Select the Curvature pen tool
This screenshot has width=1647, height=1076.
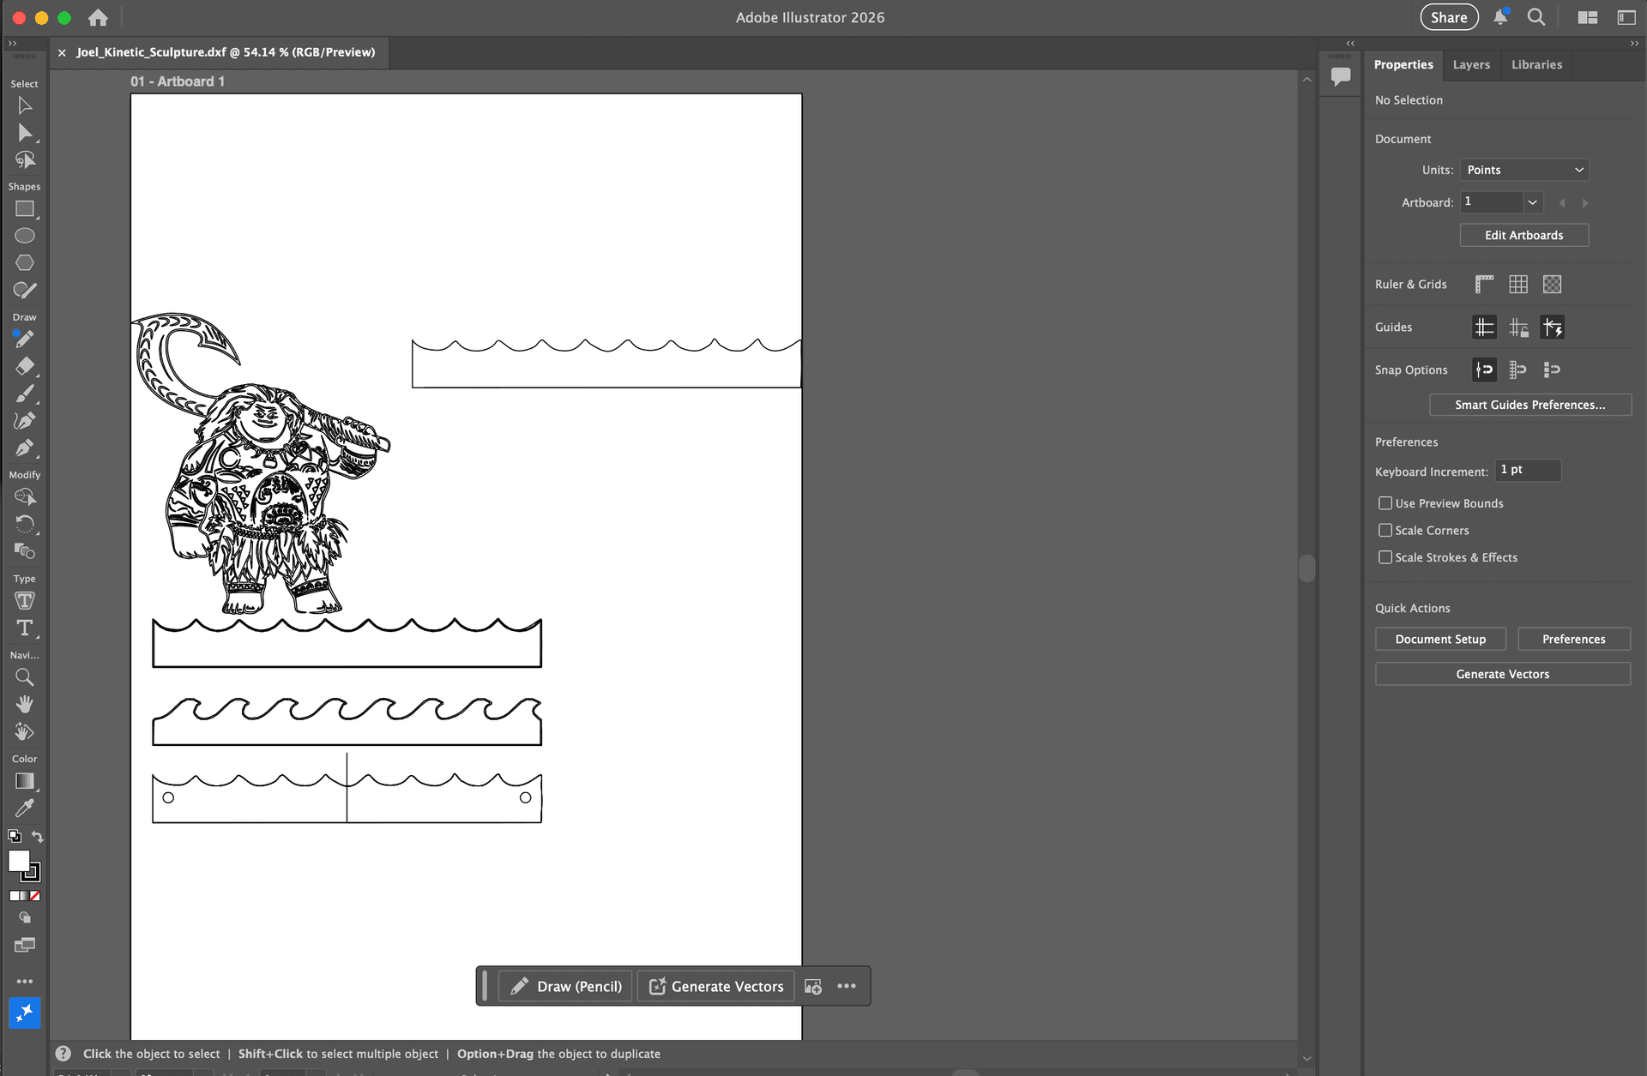point(25,421)
